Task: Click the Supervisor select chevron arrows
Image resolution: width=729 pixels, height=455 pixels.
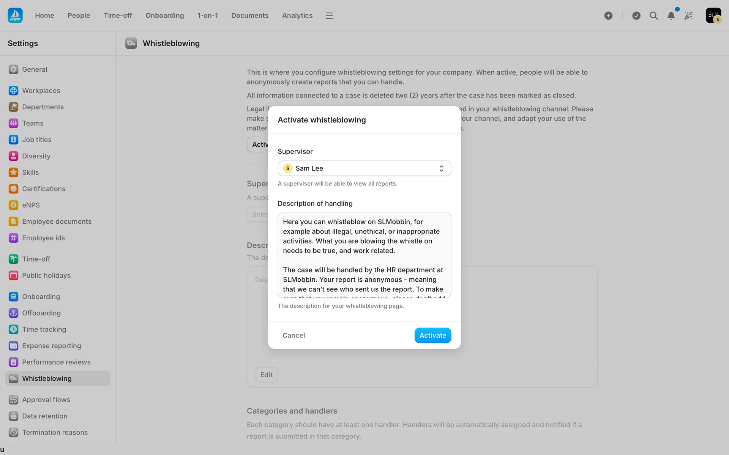Action: click(x=441, y=168)
